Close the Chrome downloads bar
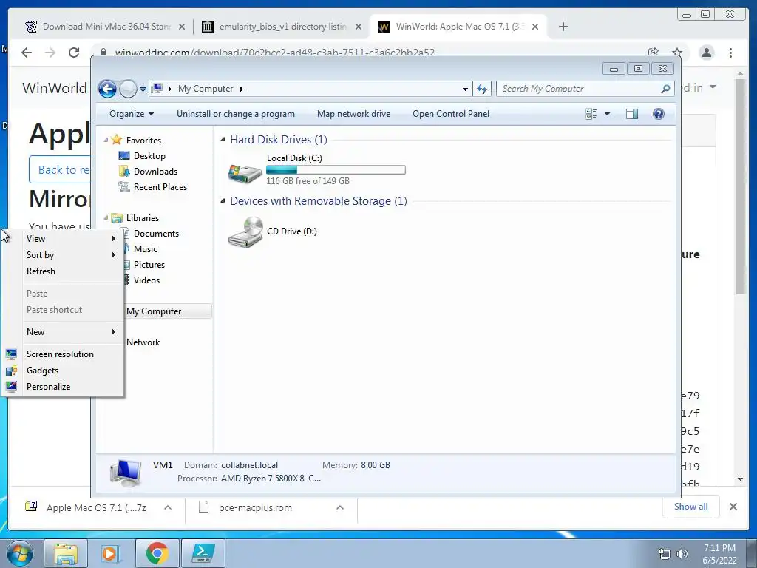The image size is (757, 568). [733, 507]
